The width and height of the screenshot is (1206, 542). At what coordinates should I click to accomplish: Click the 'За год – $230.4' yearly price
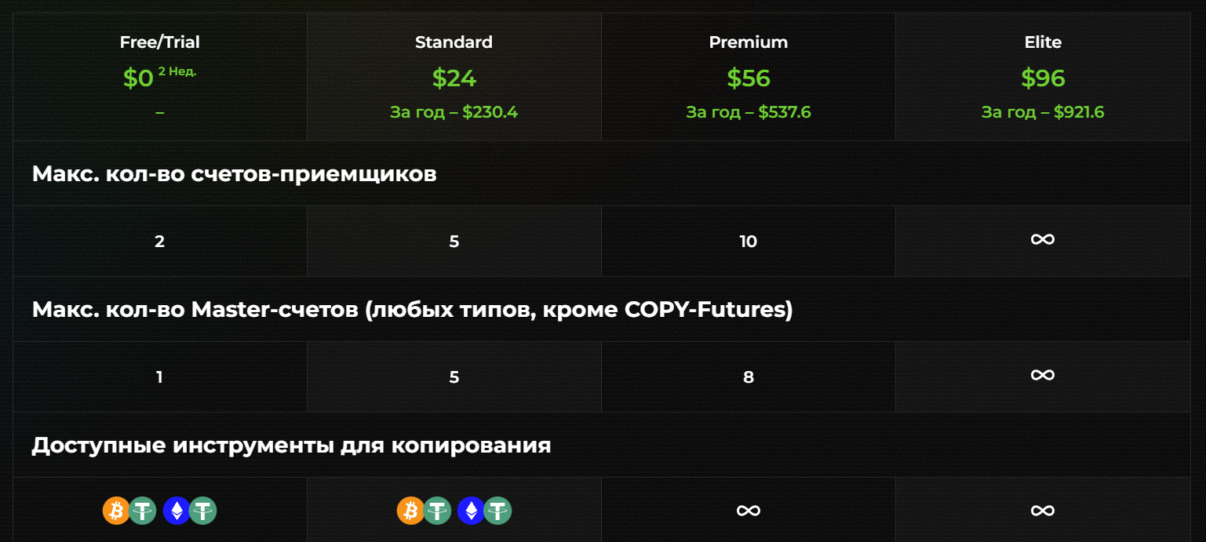click(454, 111)
